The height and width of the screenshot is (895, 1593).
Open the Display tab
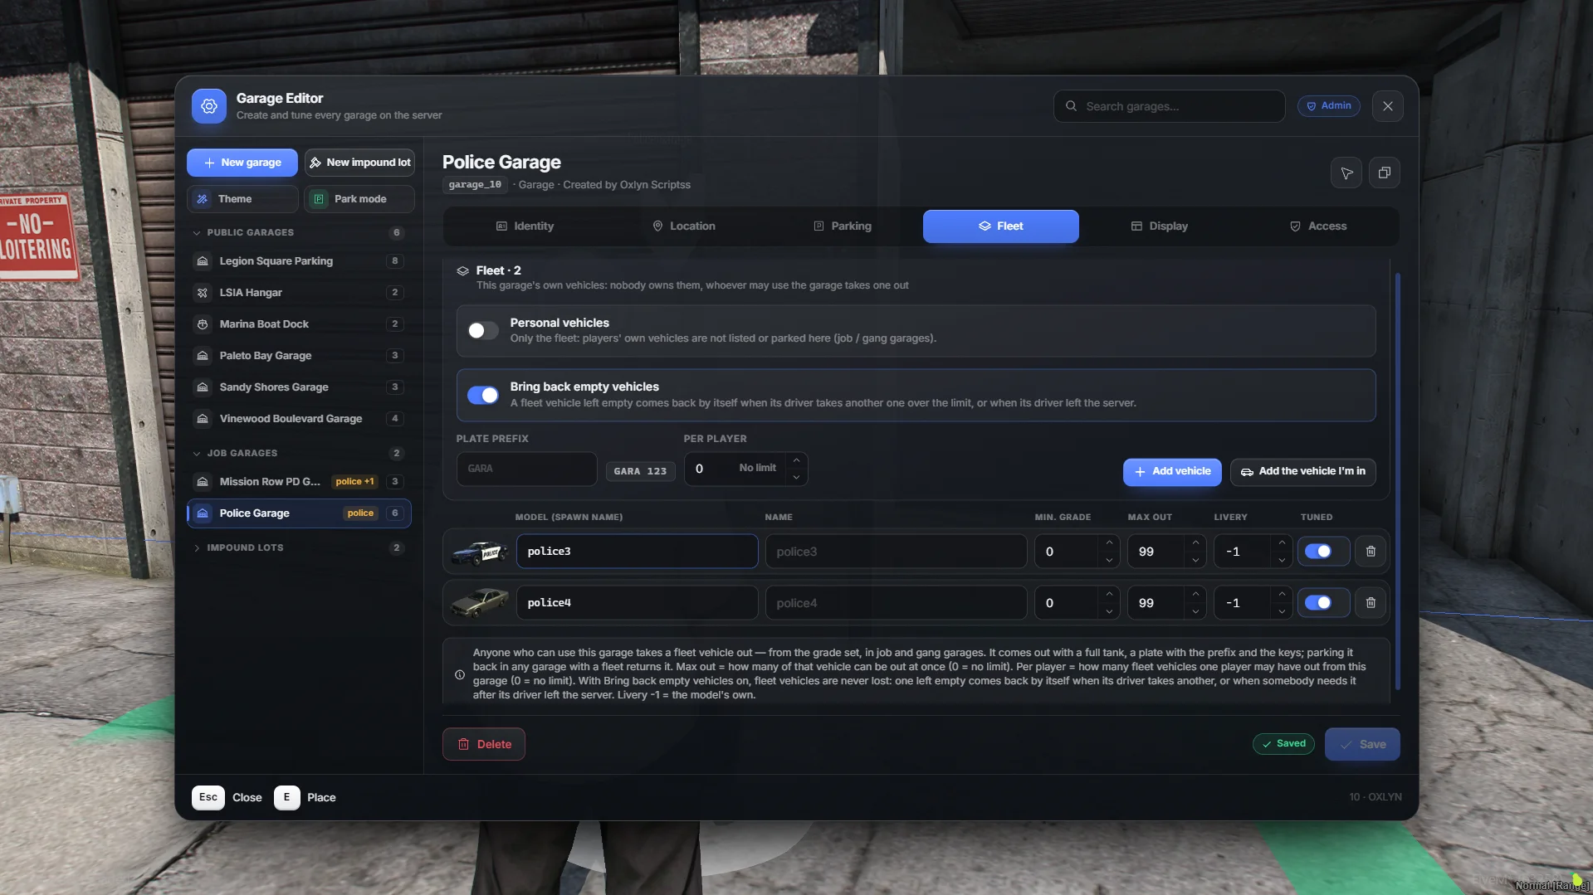click(x=1160, y=226)
